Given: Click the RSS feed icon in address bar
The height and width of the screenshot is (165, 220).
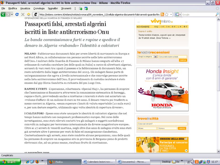Looking at the screenshot, I should tap(162, 14).
